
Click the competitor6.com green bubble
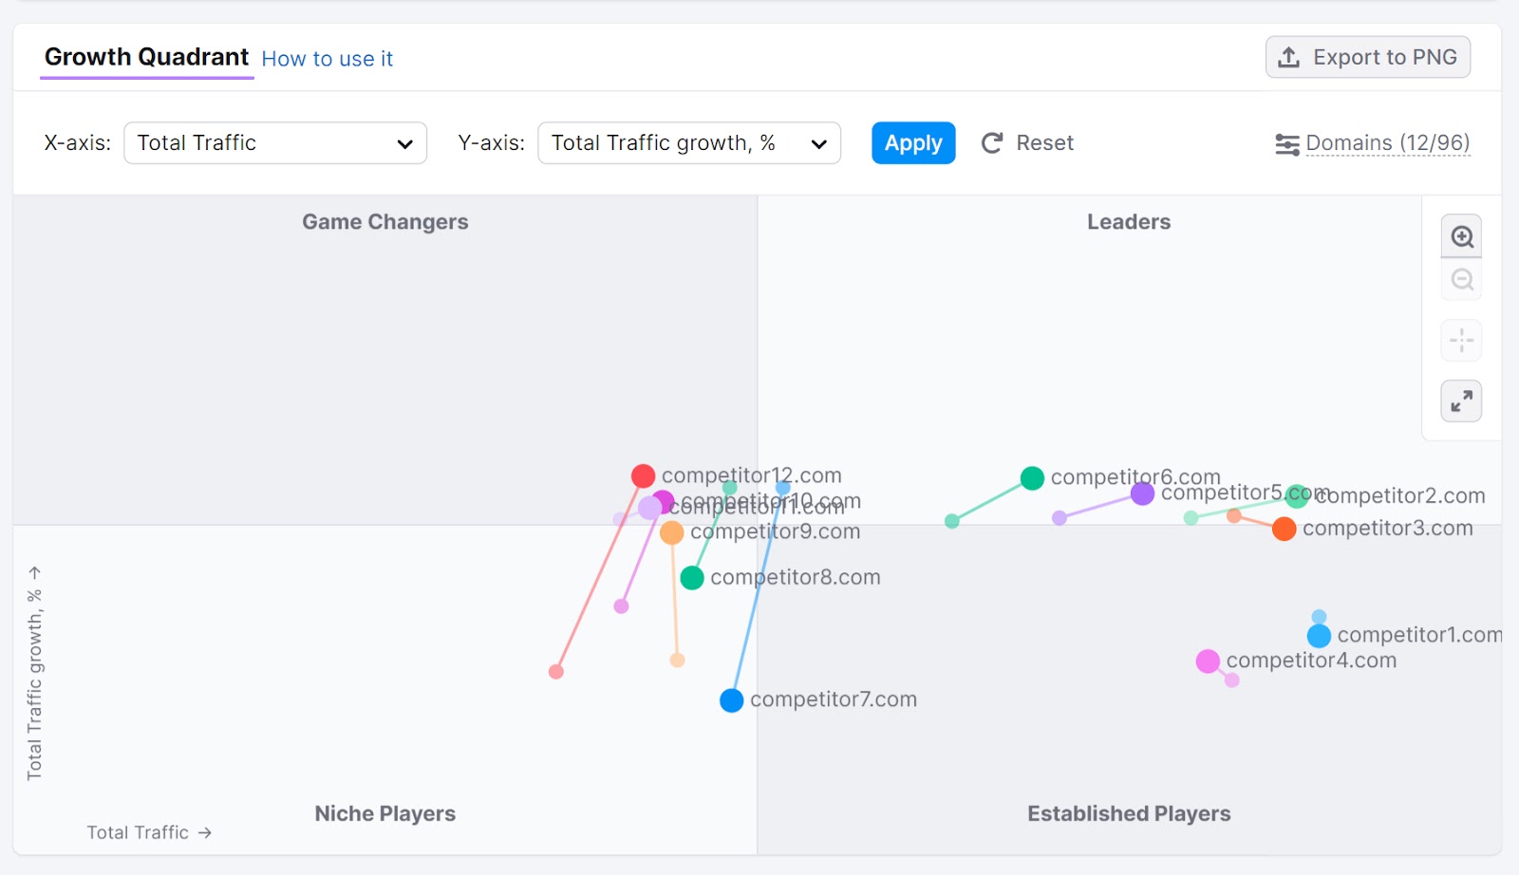coord(1031,477)
